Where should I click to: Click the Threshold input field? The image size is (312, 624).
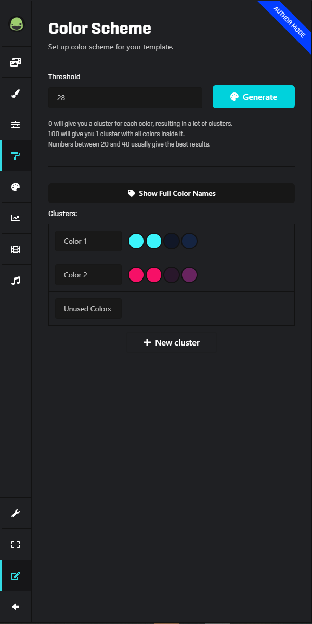point(125,98)
